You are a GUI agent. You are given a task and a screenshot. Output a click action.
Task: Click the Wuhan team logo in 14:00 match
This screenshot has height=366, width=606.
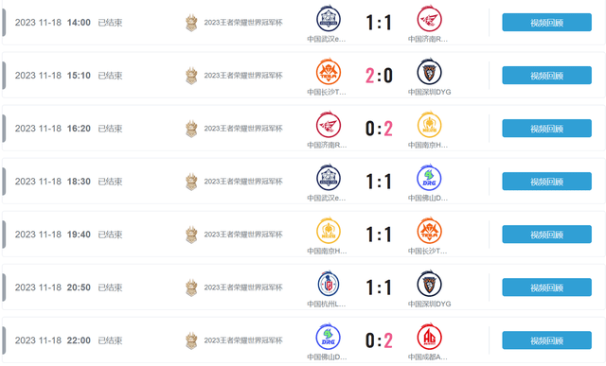(329, 19)
